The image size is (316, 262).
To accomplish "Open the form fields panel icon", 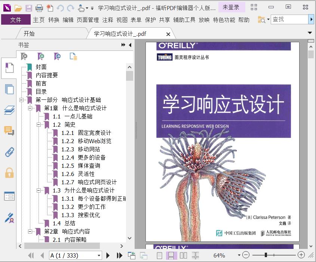I will point(9,196).
